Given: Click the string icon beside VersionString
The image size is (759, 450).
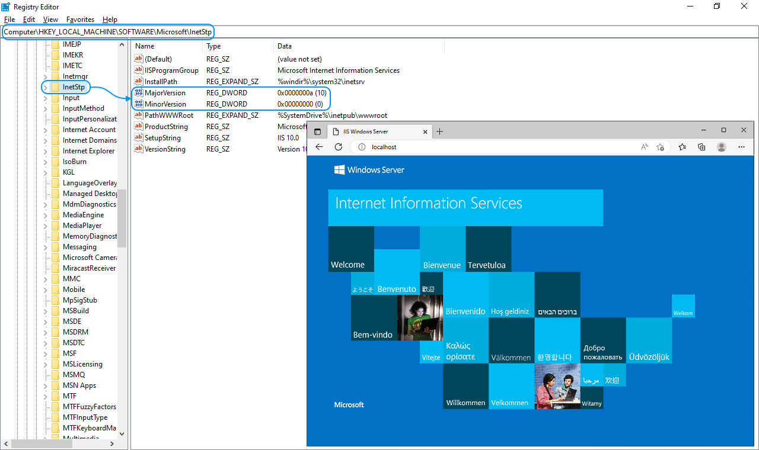Looking at the screenshot, I should (139, 149).
